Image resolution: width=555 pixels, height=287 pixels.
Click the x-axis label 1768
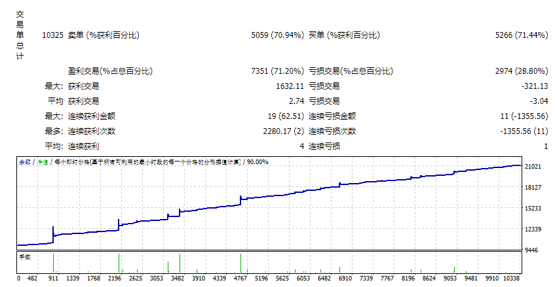tap(94, 279)
